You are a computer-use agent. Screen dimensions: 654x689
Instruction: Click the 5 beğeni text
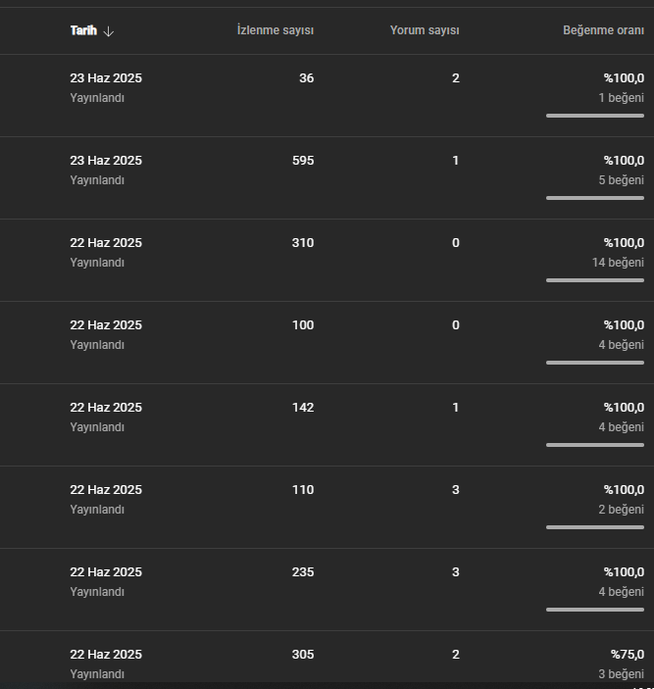(x=622, y=180)
